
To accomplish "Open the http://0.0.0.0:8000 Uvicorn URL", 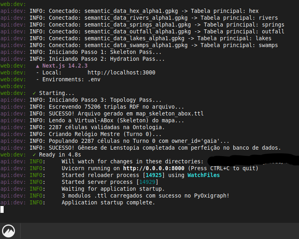I will pos(154,169).
